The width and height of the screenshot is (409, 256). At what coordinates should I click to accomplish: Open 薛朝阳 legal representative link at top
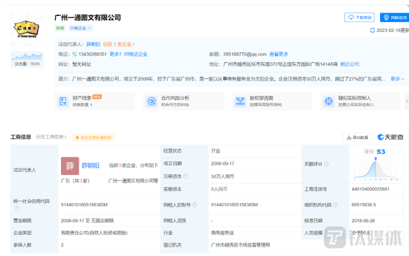click(x=93, y=44)
